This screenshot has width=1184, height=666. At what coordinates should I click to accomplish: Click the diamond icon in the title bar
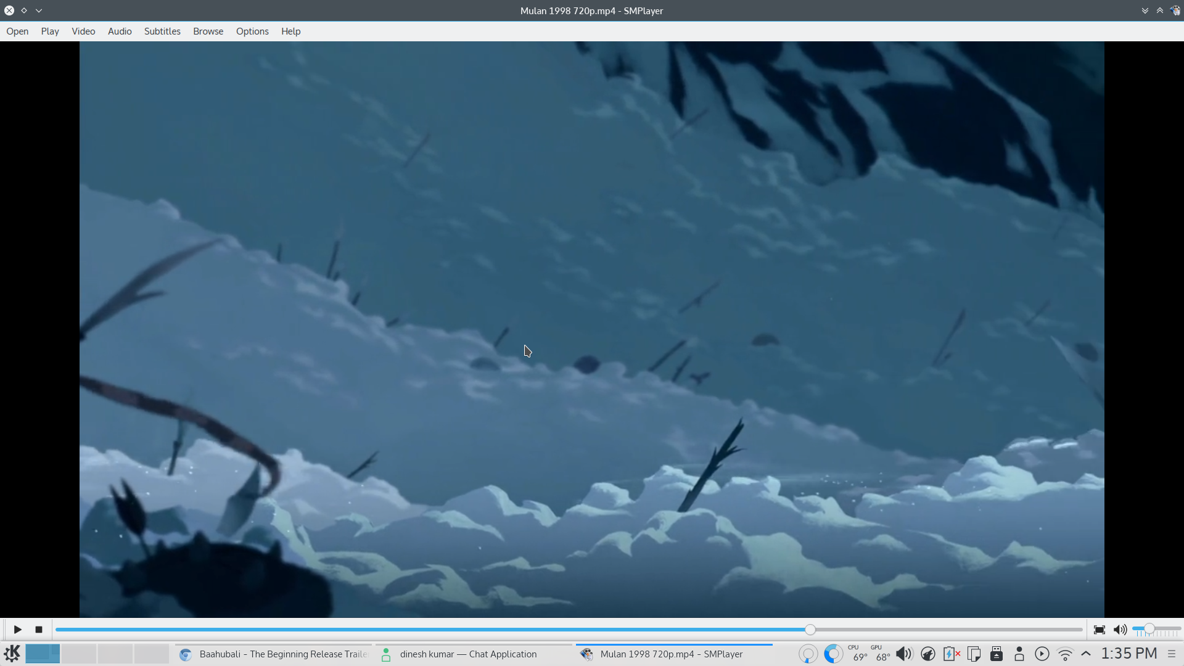[x=24, y=10]
